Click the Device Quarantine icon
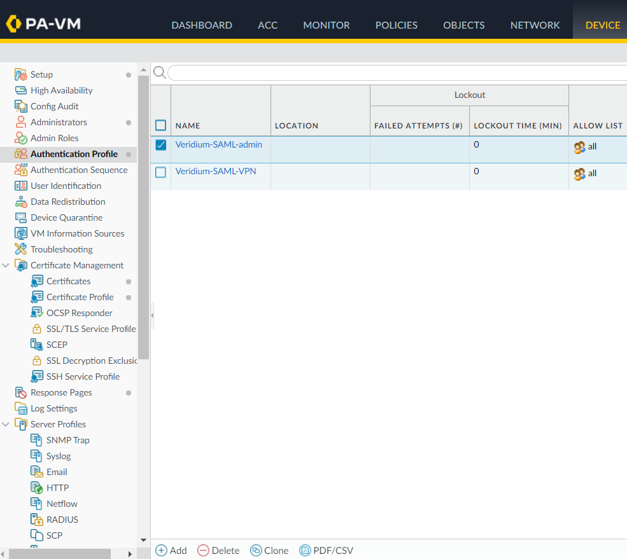The width and height of the screenshot is (627, 559). (20, 218)
